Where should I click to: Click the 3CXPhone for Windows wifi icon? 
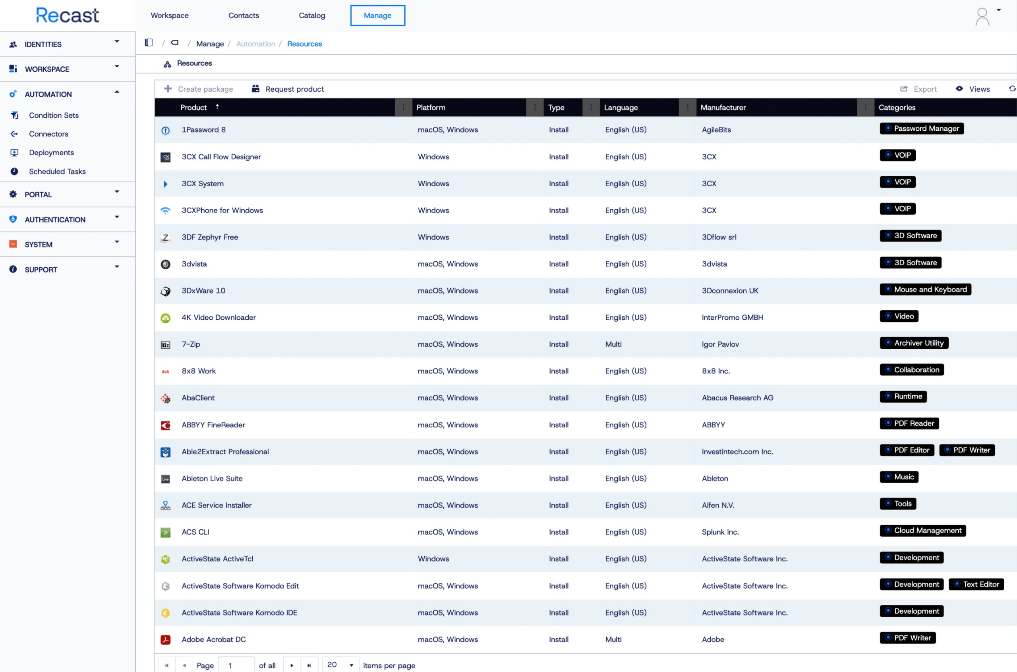click(x=165, y=211)
